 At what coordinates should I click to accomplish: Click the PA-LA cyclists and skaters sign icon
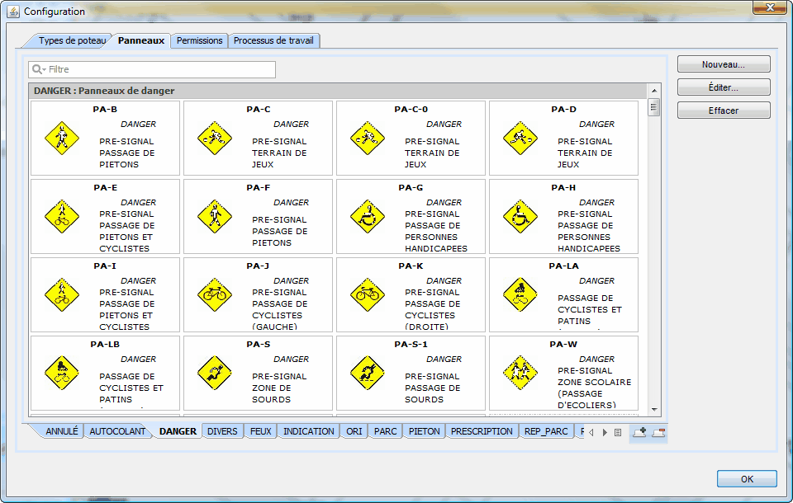(520, 294)
